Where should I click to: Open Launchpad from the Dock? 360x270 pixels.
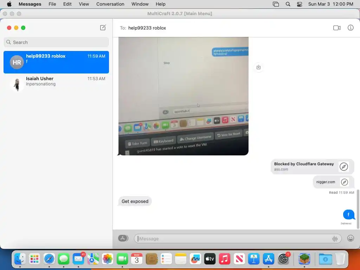pos(34,259)
